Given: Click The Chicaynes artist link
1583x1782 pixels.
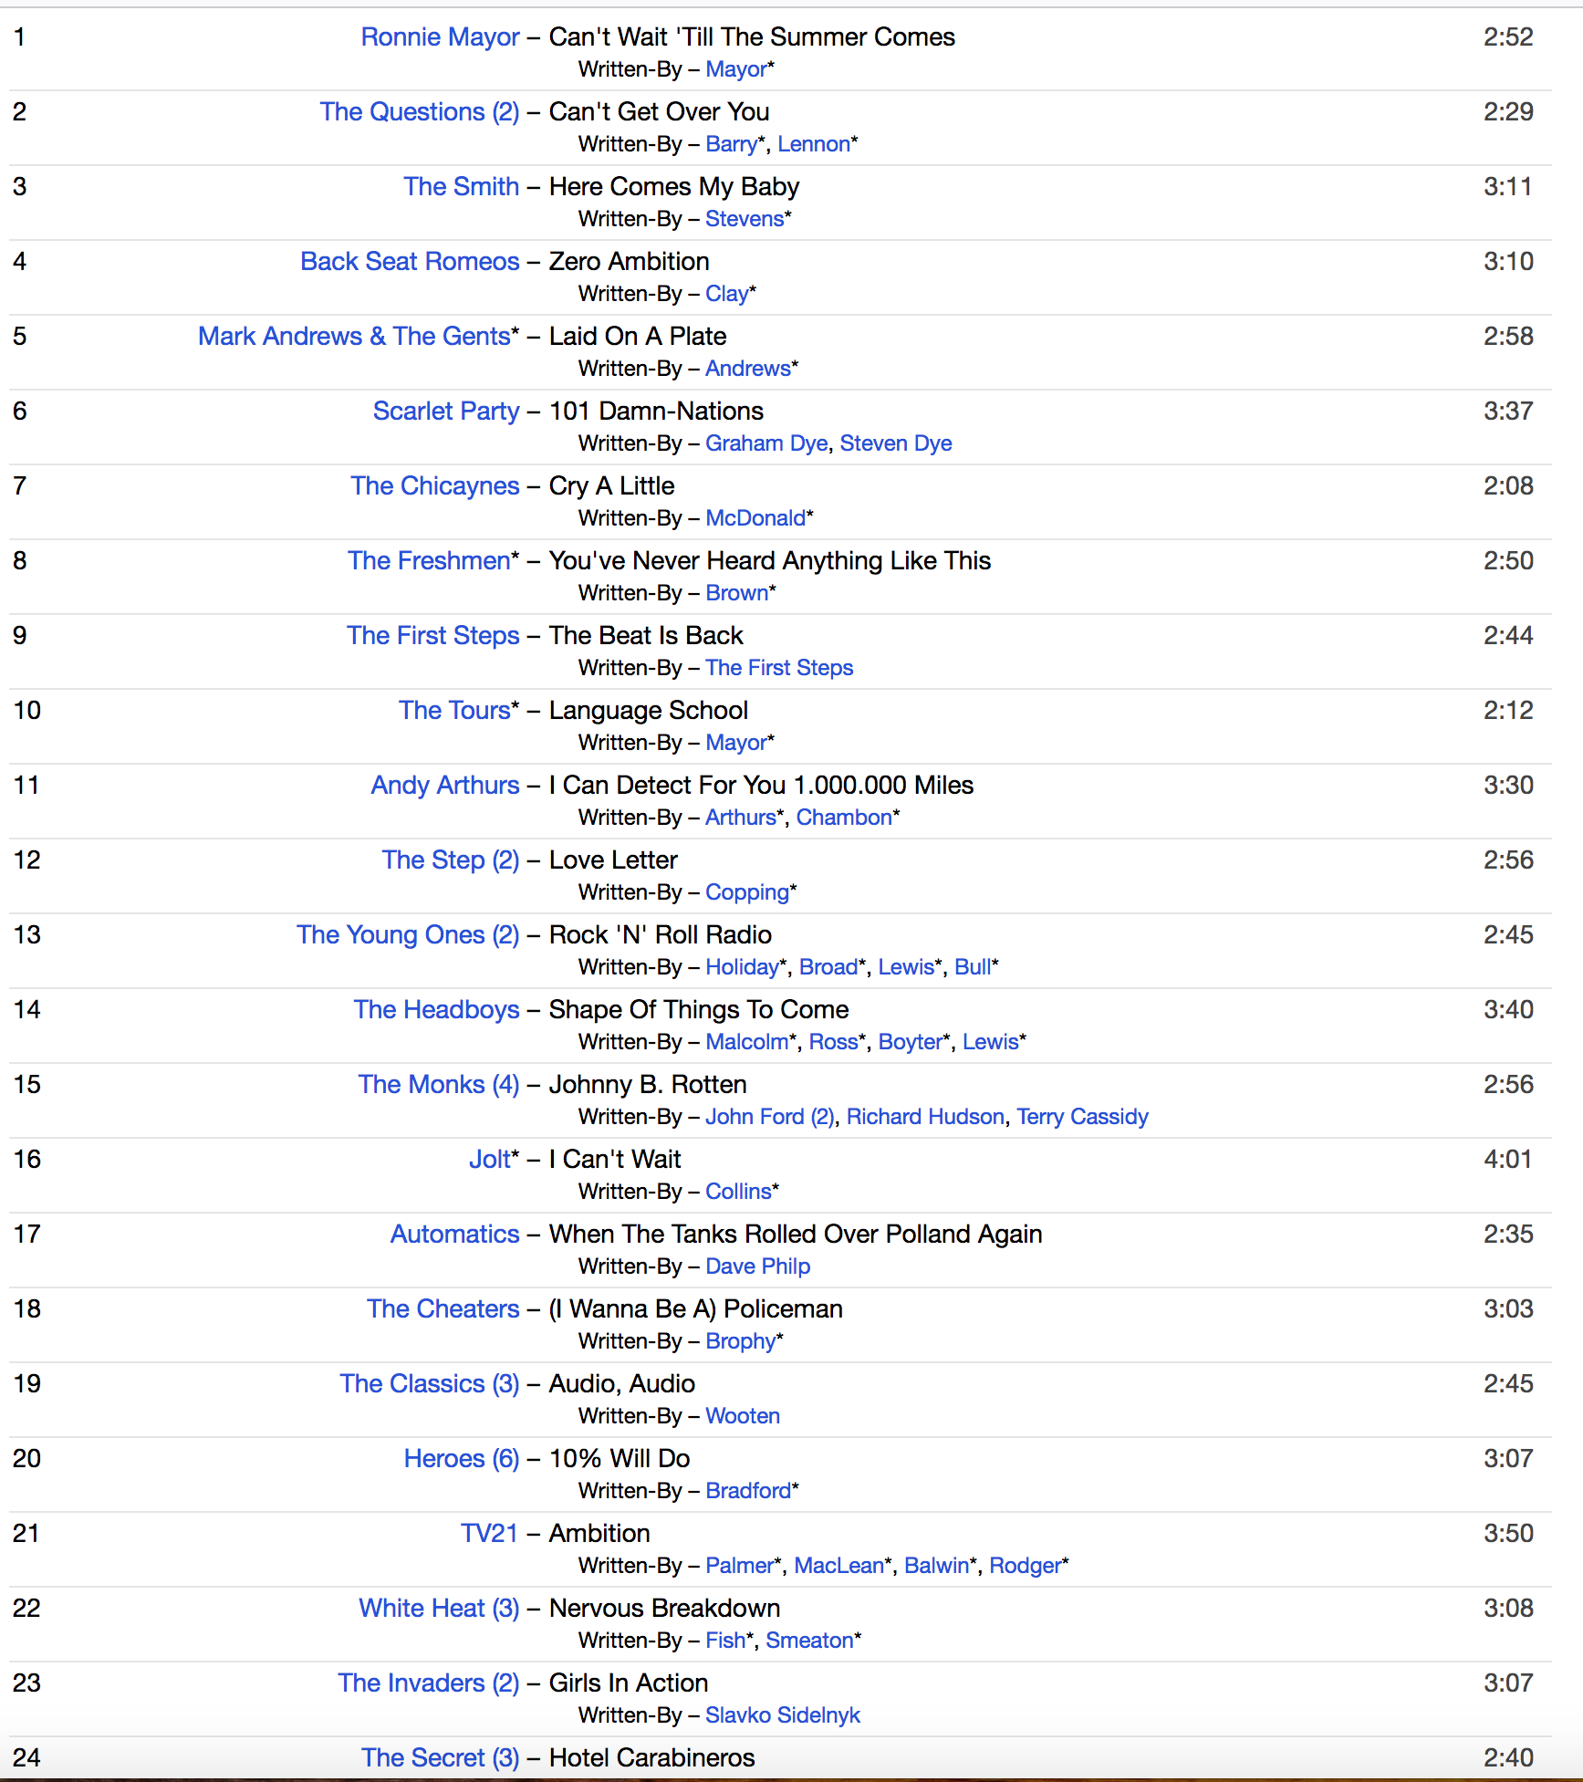Looking at the screenshot, I should point(434,486).
